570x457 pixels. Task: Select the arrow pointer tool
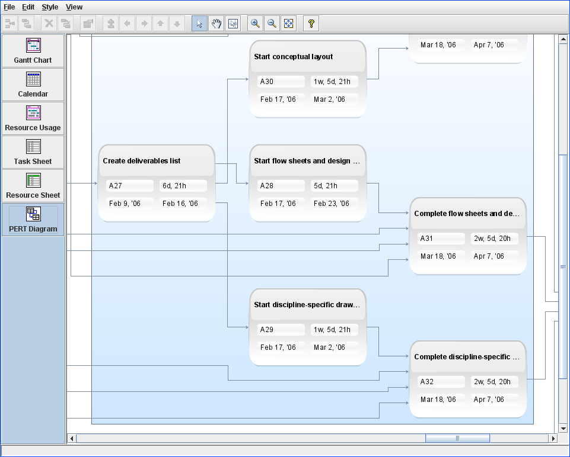click(199, 24)
